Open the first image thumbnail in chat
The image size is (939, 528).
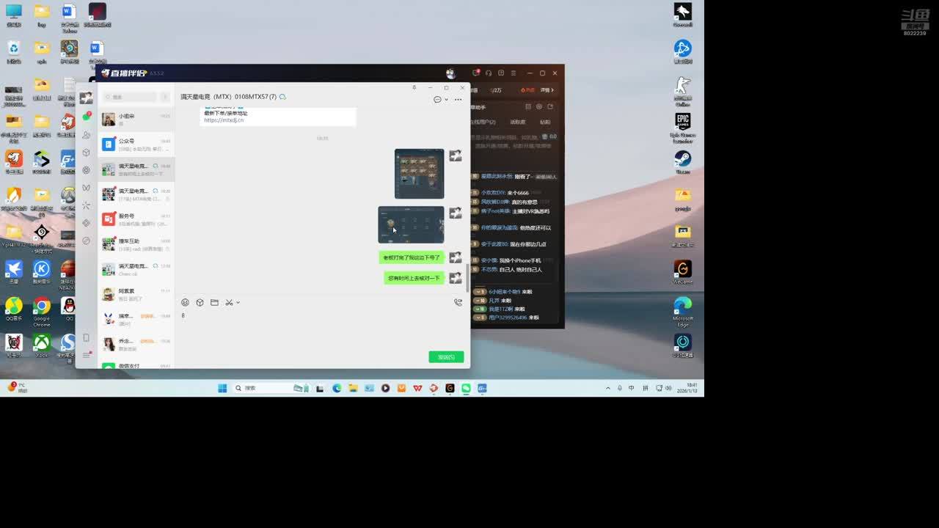coord(419,174)
